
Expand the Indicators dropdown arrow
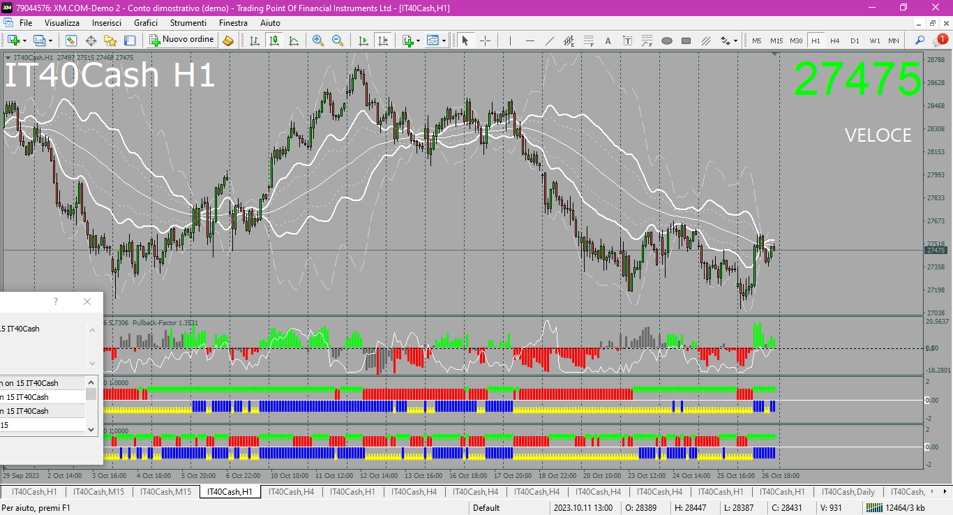(419, 40)
